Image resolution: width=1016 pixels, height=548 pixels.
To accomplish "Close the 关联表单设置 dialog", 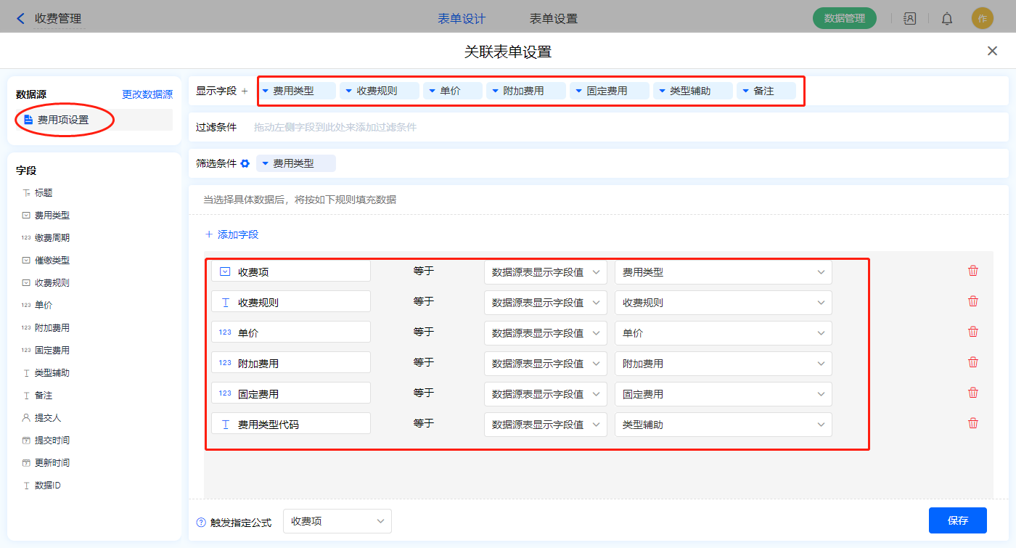I will (x=992, y=51).
